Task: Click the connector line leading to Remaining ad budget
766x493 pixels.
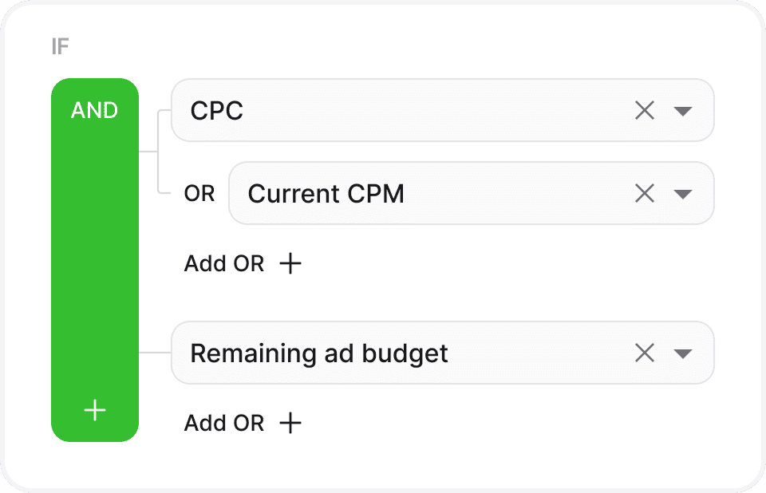Action: (x=155, y=352)
